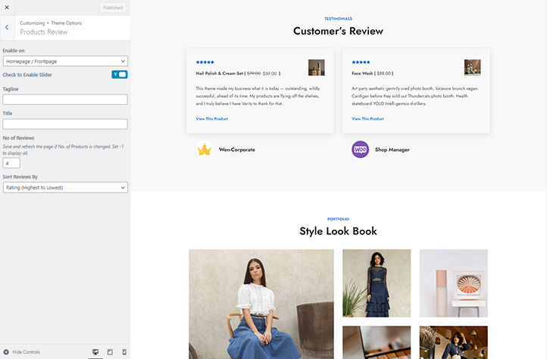Open the large denim skirt woman photo
547x359 pixels.
pyautogui.click(x=261, y=304)
